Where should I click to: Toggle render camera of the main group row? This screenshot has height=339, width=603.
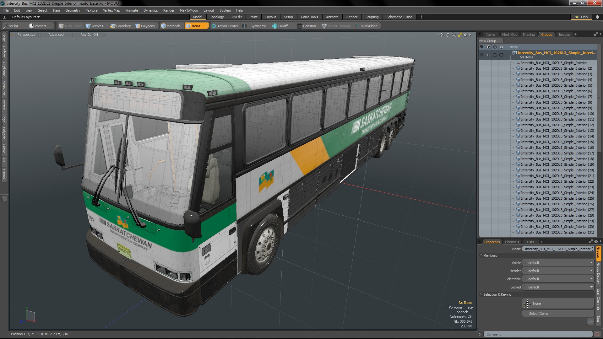tap(488, 55)
